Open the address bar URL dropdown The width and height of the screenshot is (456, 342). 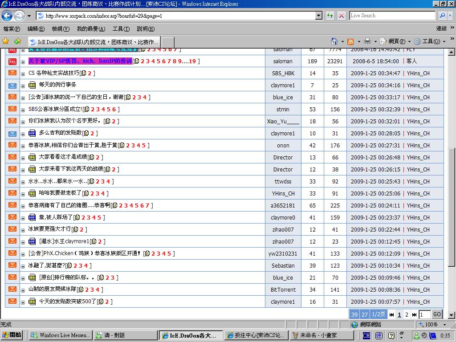pyautogui.click(x=318, y=16)
